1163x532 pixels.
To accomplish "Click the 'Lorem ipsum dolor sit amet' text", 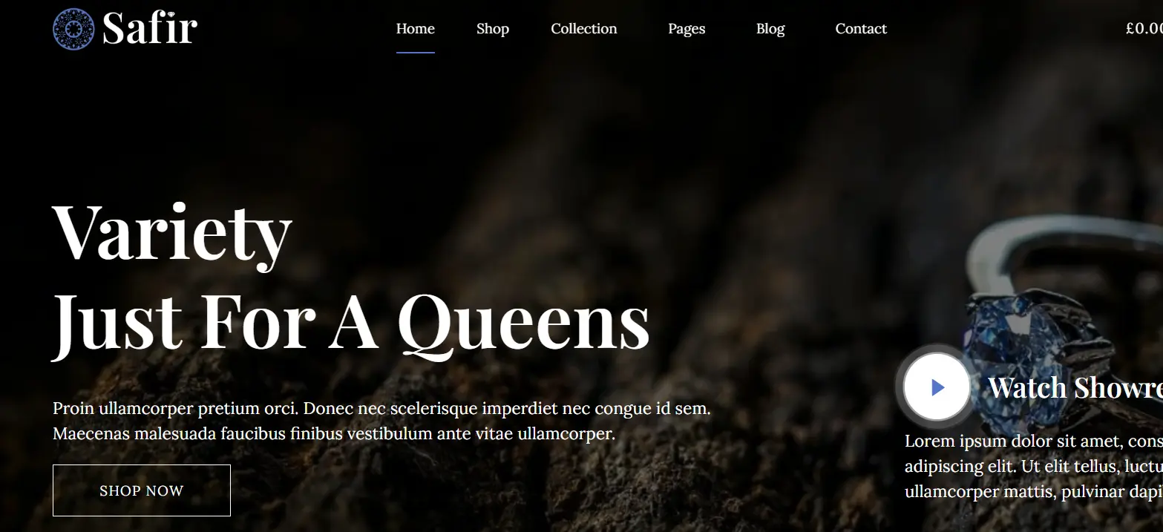I will [x=1032, y=441].
